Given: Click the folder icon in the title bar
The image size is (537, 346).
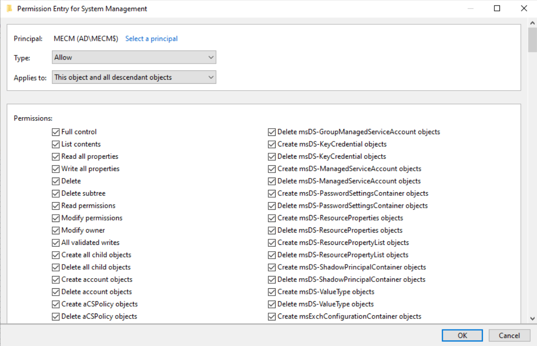Looking at the screenshot, I should 9,9.
